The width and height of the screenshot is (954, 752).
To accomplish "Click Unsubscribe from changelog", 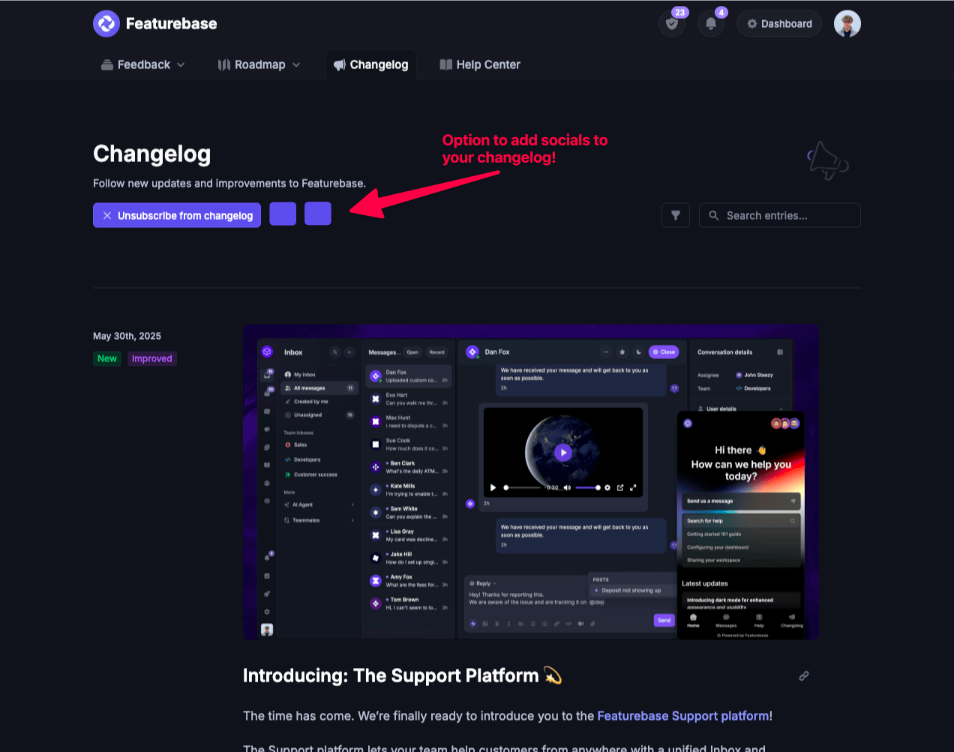I will 177,215.
